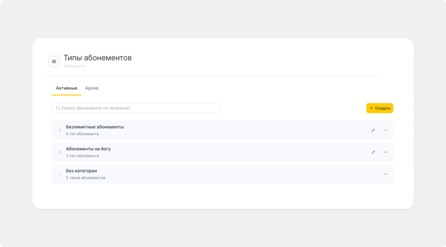The height and width of the screenshot is (247, 446).
Task: Click the Создать button
Action: point(379,108)
